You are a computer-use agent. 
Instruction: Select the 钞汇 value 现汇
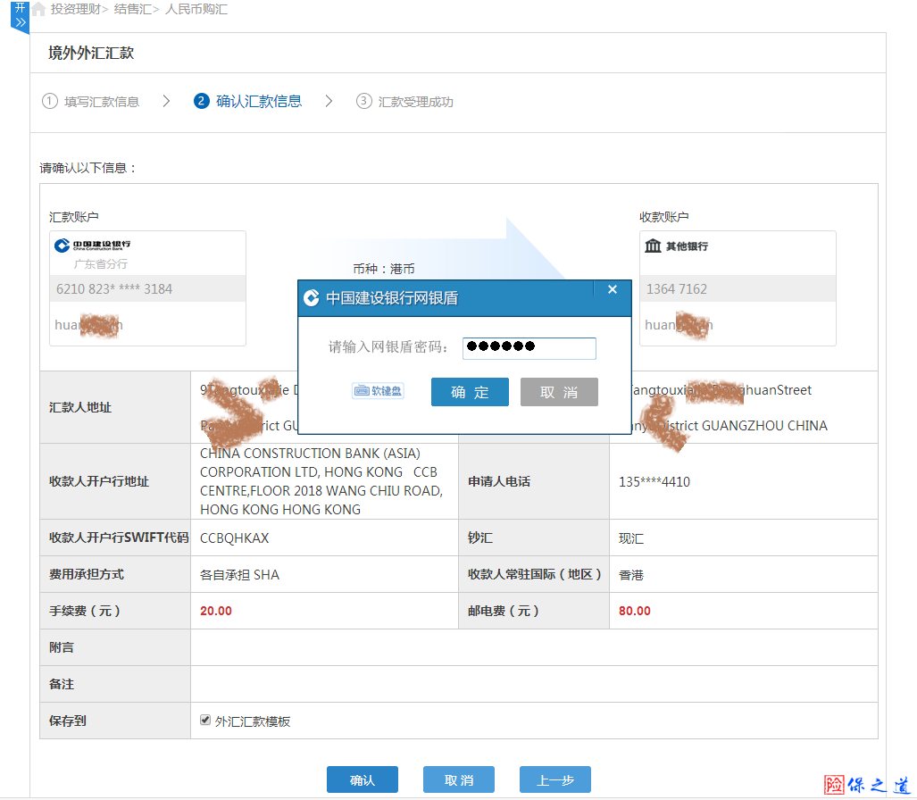631,538
